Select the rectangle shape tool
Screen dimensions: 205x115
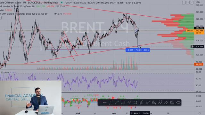[135, 103]
